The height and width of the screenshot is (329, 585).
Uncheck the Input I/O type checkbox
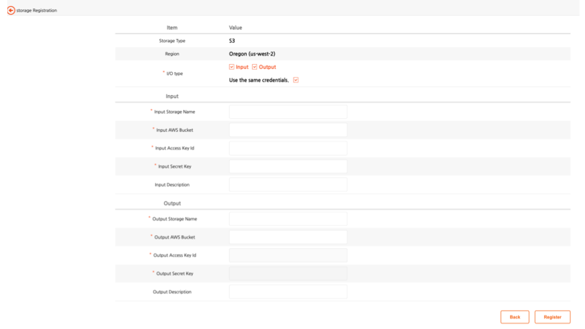(232, 67)
